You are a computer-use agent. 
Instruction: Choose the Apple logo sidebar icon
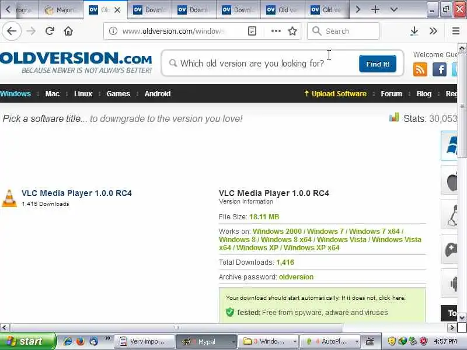coord(449,180)
